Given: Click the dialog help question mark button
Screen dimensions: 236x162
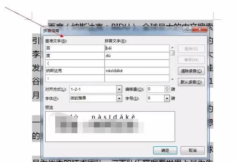Looking at the screenshot, I should pos(187,29).
